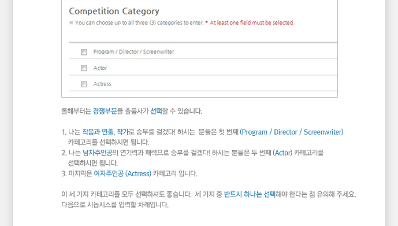Click the Competition Category heading
The height and width of the screenshot is (226, 398).
(x=114, y=11)
